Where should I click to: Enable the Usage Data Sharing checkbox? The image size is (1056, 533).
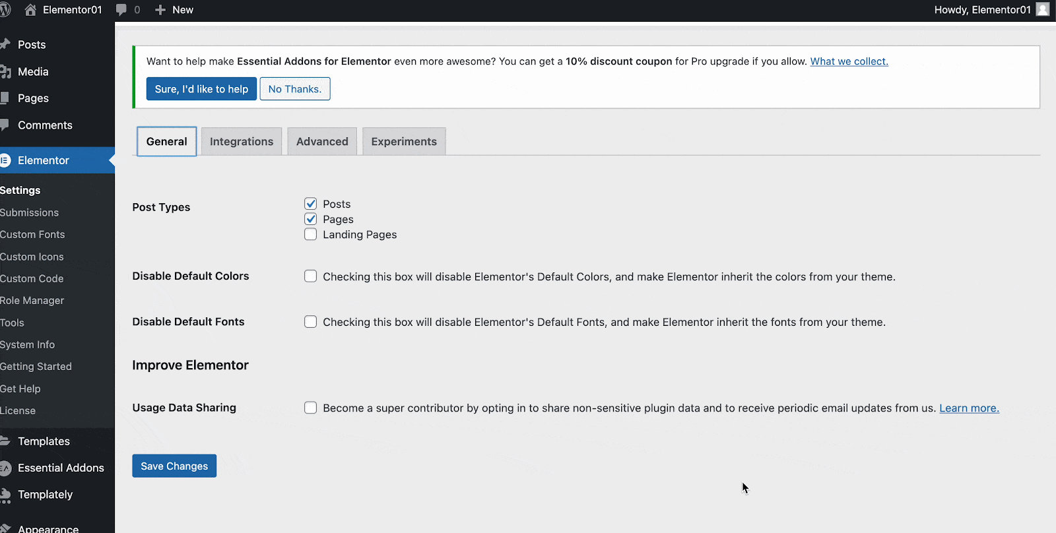point(310,407)
